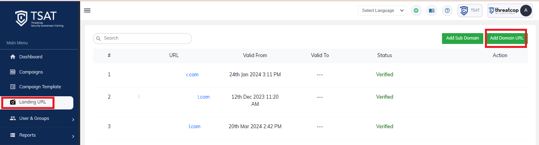This screenshot has height=145, width=539.
Task: Open the book guide icon
Action: tap(431, 10)
